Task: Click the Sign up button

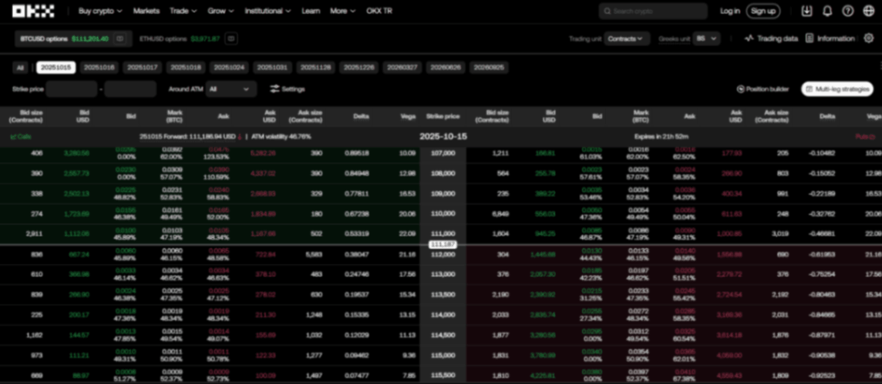Action: tap(762, 11)
